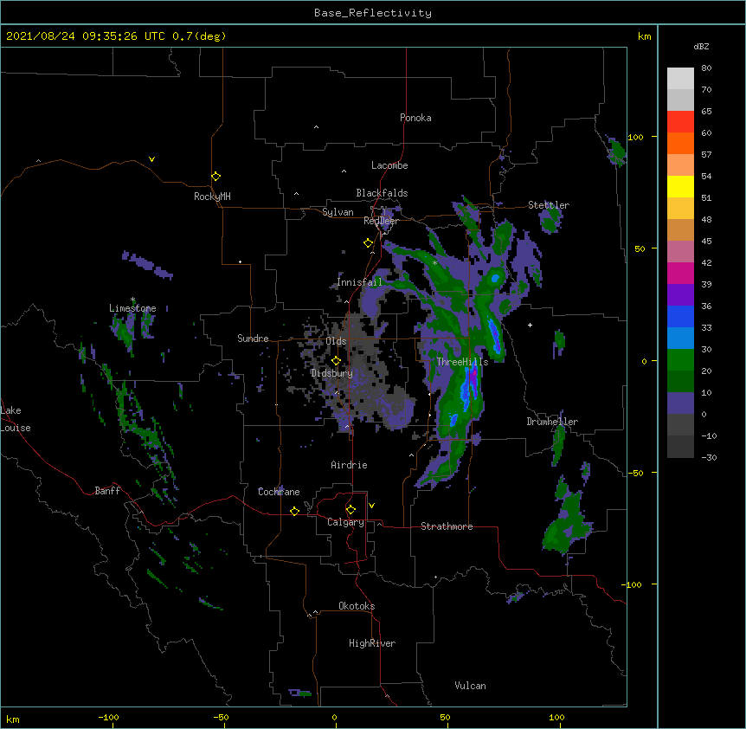Click the blue 36 dBZ legend swatch
The width and height of the screenshot is (746, 729).
pos(680,316)
